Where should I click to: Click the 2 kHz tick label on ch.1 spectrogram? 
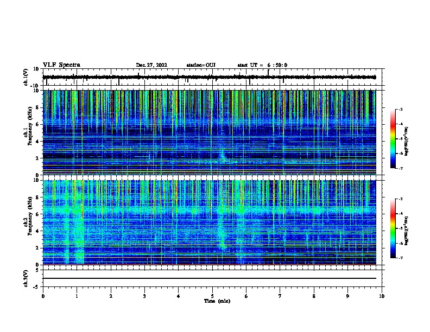tap(37, 158)
